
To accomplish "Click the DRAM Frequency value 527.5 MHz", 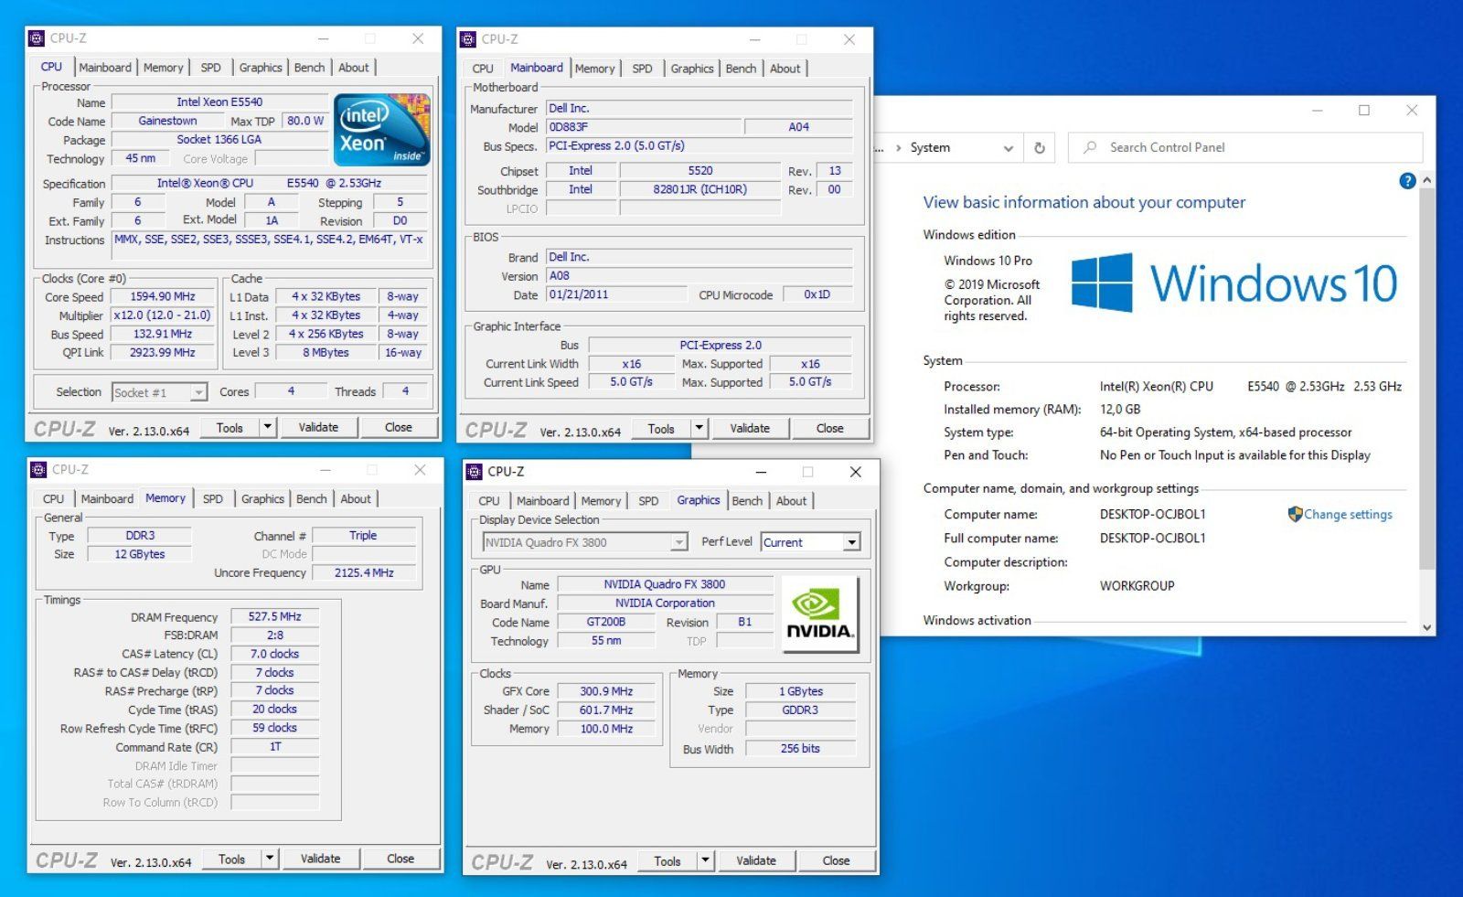I will tap(275, 616).
